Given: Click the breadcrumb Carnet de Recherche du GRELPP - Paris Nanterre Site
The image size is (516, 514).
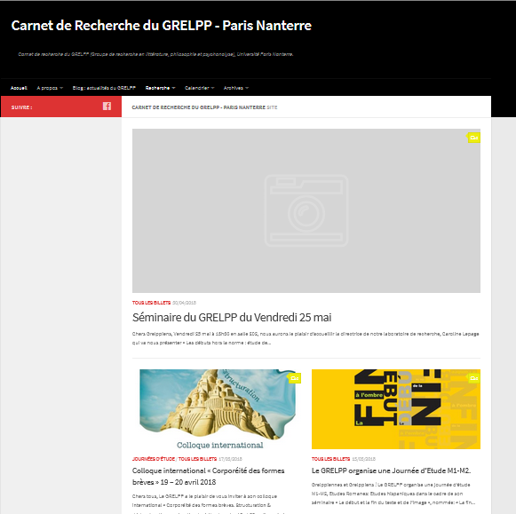Looking at the screenshot, I should click(x=204, y=107).
